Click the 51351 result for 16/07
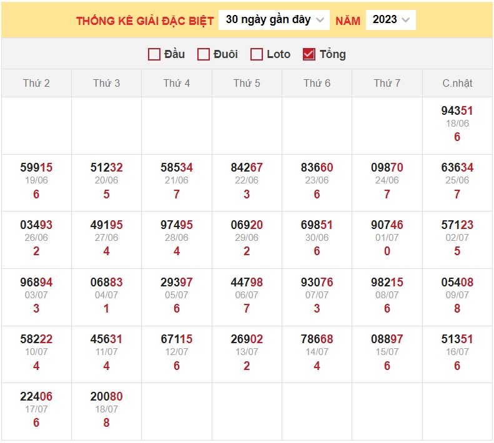This screenshot has height=443, width=494. pos(457,339)
